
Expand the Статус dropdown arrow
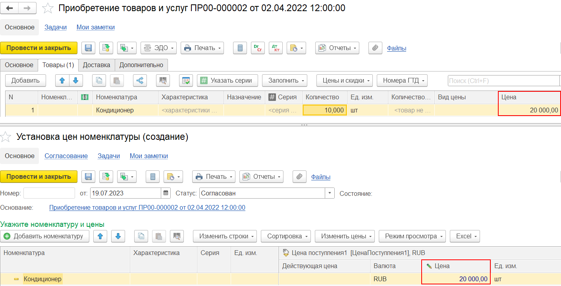pos(330,193)
